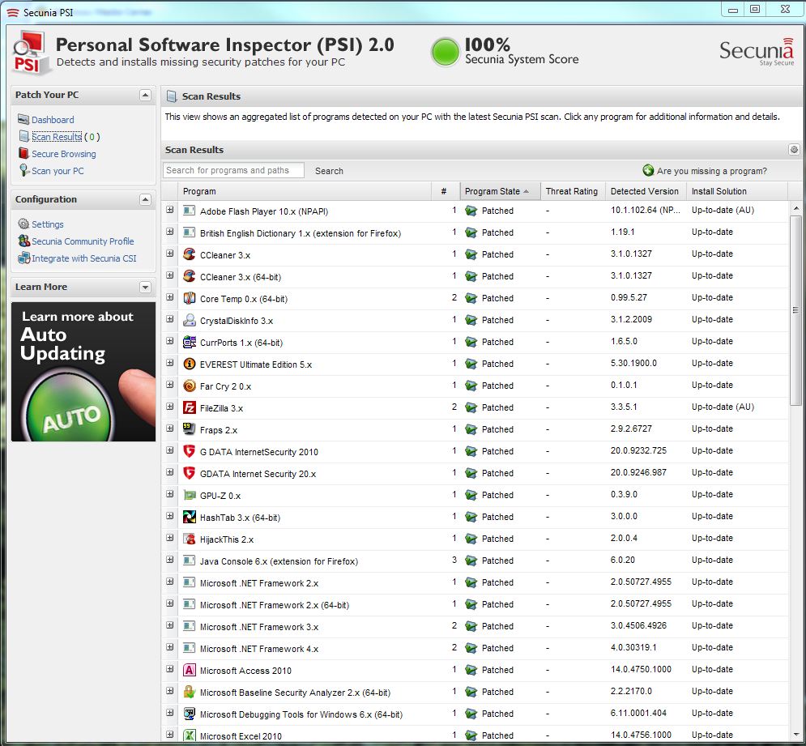Sort by Program State column
The width and height of the screenshot is (806, 746).
[500, 191]
